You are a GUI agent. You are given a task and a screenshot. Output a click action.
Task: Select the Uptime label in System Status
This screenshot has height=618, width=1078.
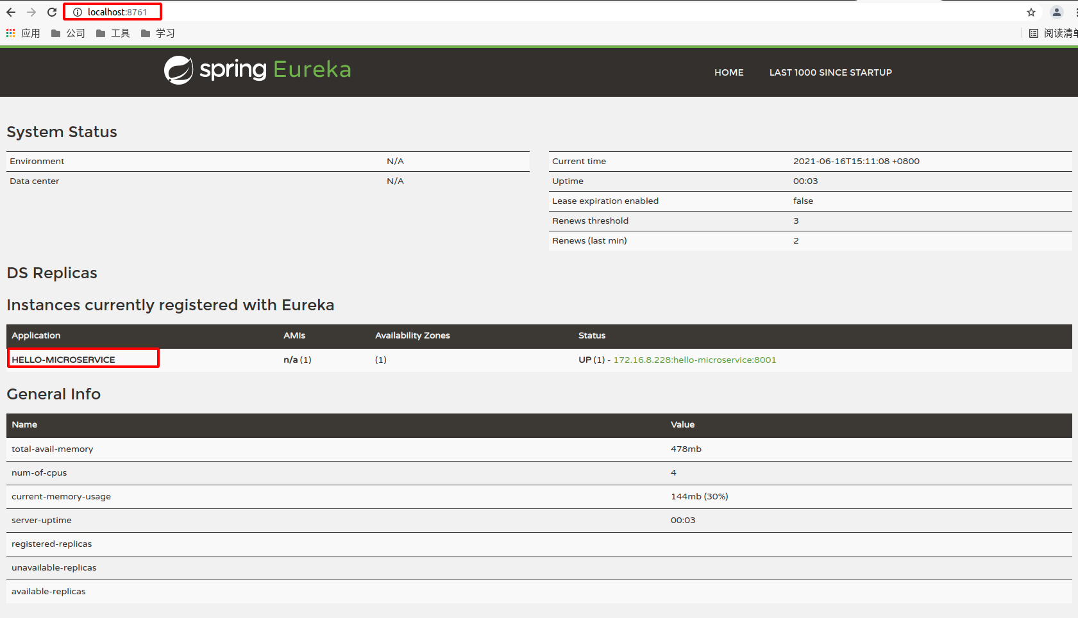pos(568,181)
